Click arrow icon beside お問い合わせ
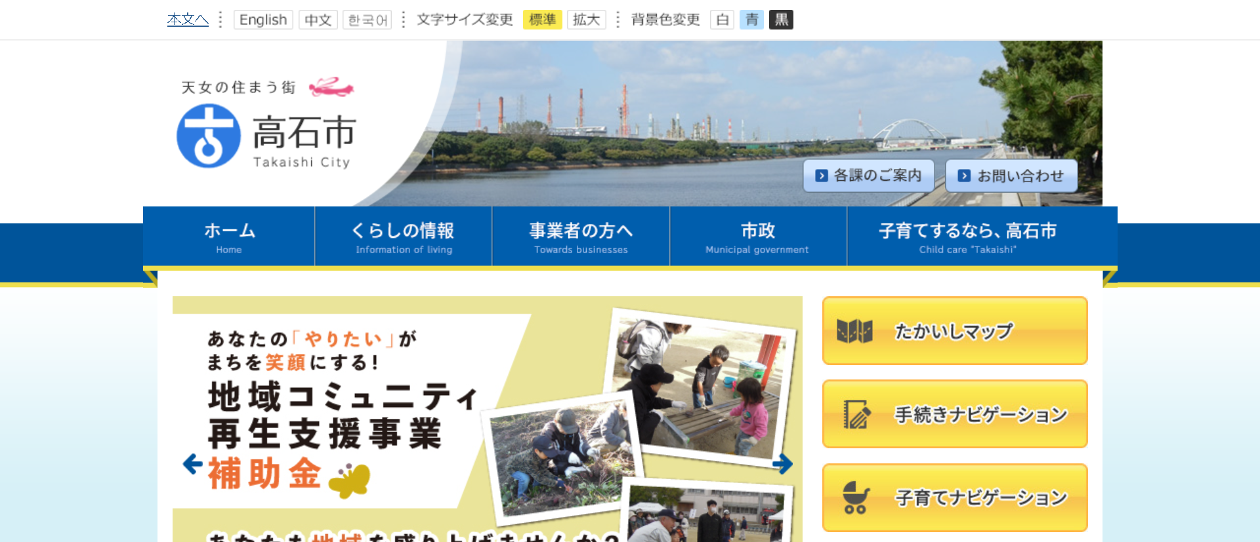 [964, 176]
